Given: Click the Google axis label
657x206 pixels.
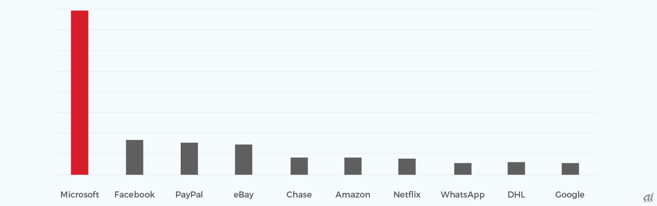Looking at the screenshot, I should coord(570,195).
